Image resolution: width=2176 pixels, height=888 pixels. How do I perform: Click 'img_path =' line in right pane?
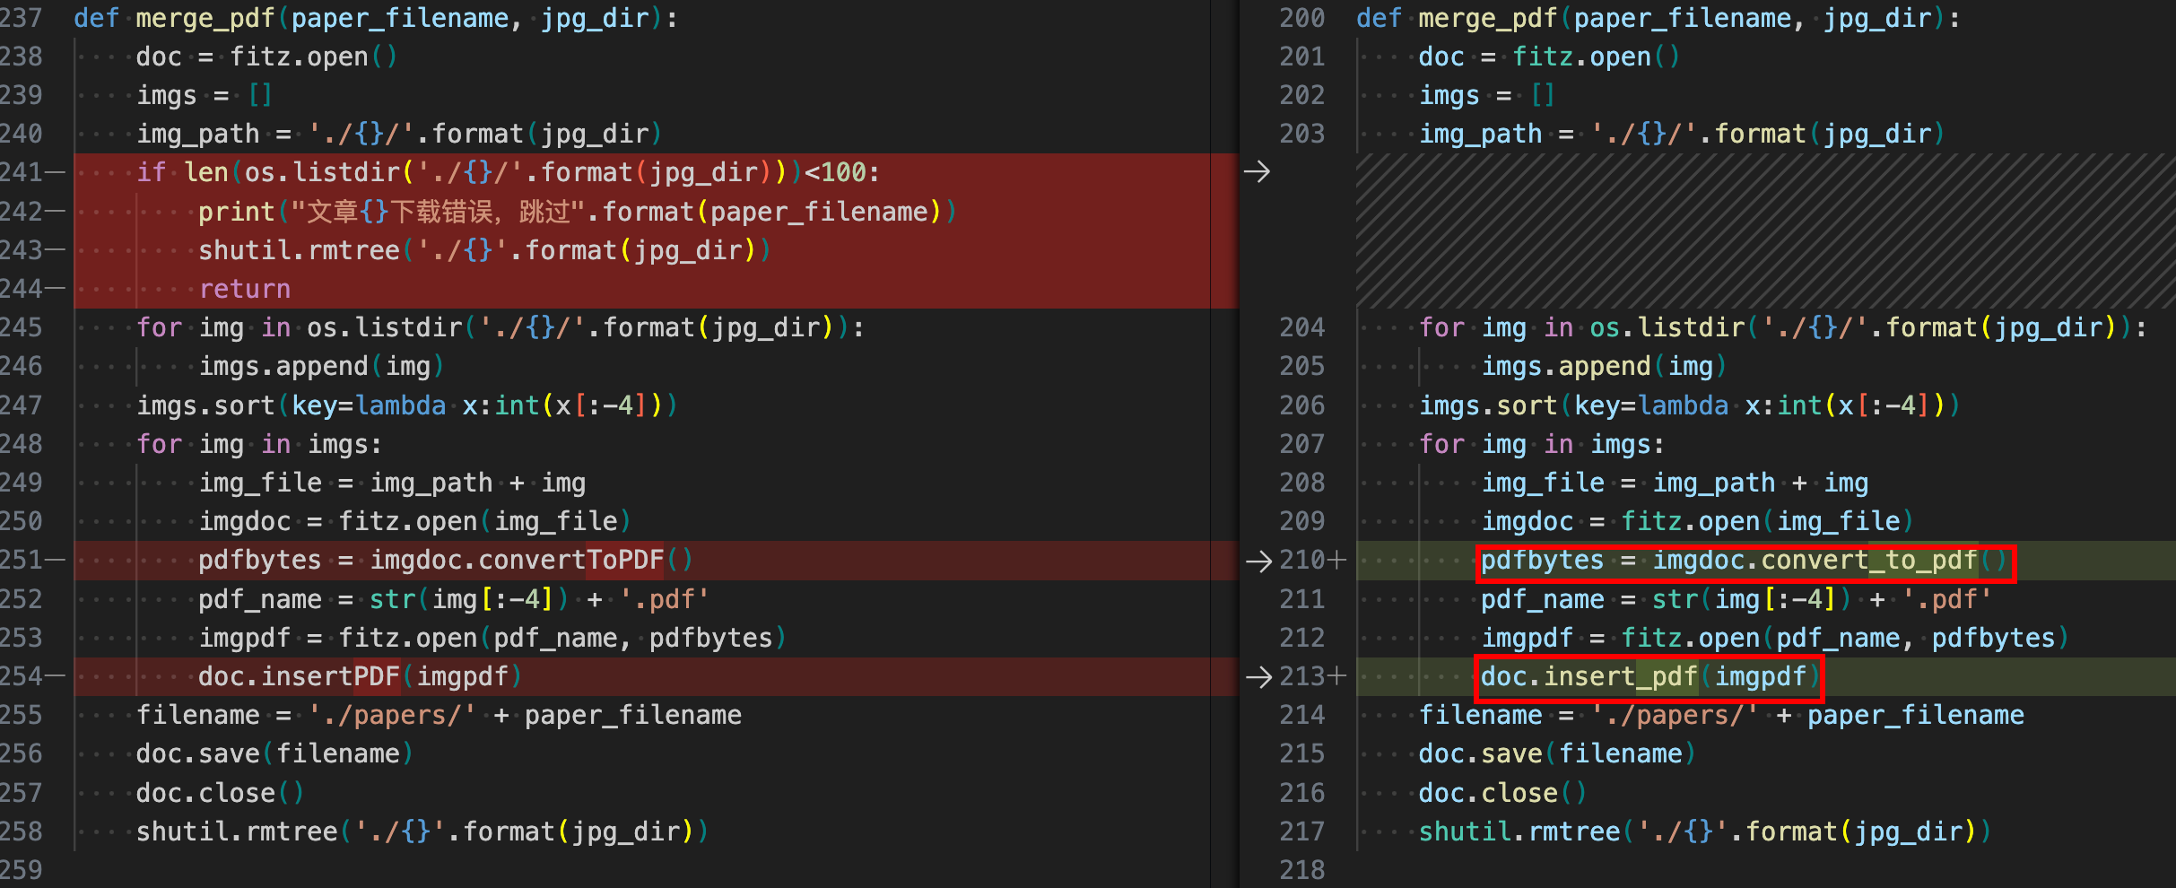click(x=1682, y=134)
